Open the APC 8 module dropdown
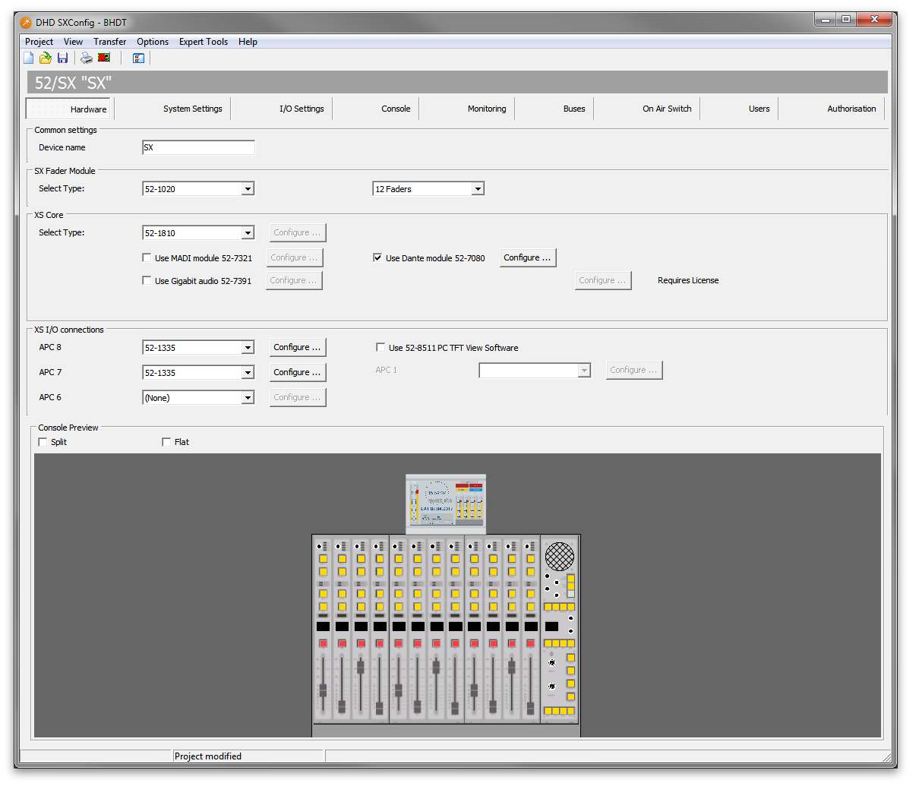This screenshot has height=786, width=919. pyautogui.click(x=248, y=348)
